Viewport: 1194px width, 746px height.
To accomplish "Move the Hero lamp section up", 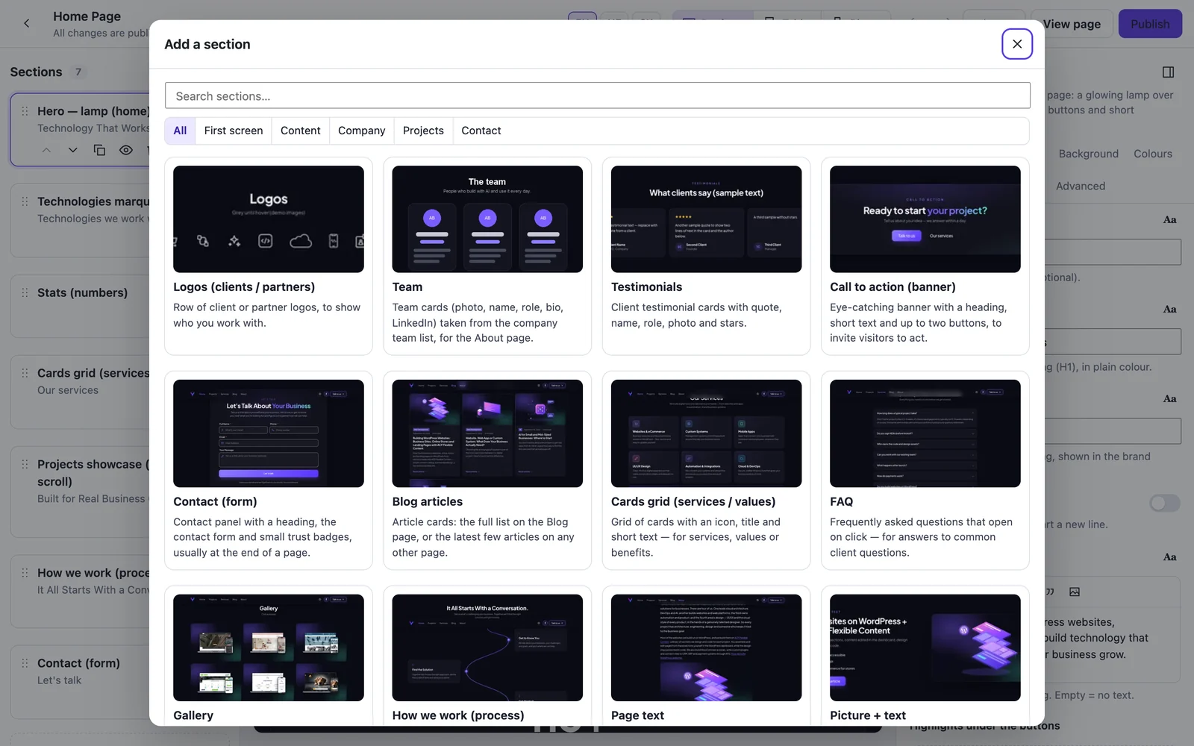I will [46, 150].
